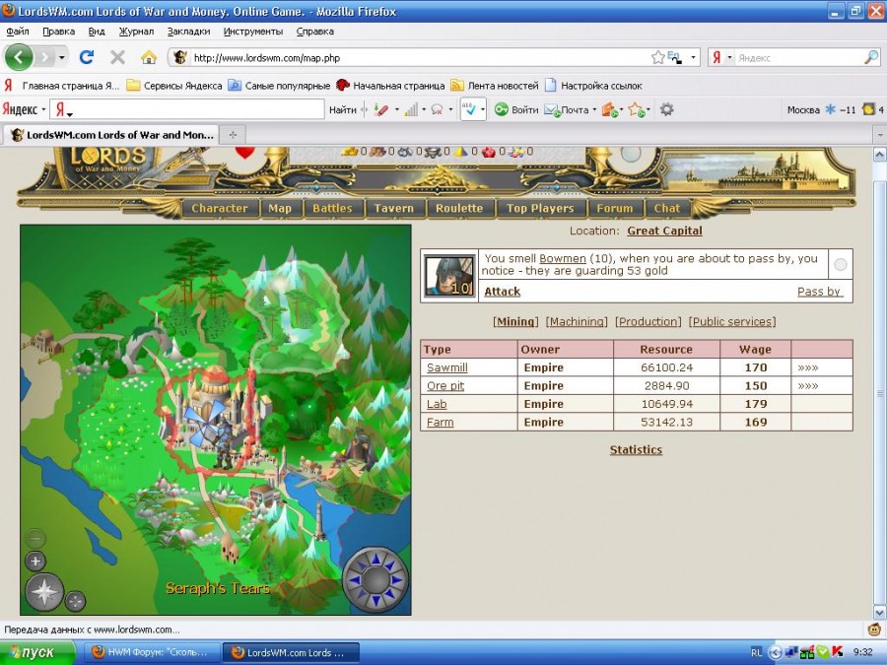Open the Battles game tab
This screenshot has height=665, width=887.
332,208
